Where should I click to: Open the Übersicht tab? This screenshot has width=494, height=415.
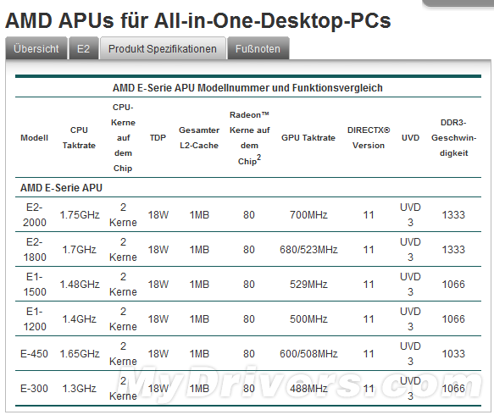click(x=36, y=48)
